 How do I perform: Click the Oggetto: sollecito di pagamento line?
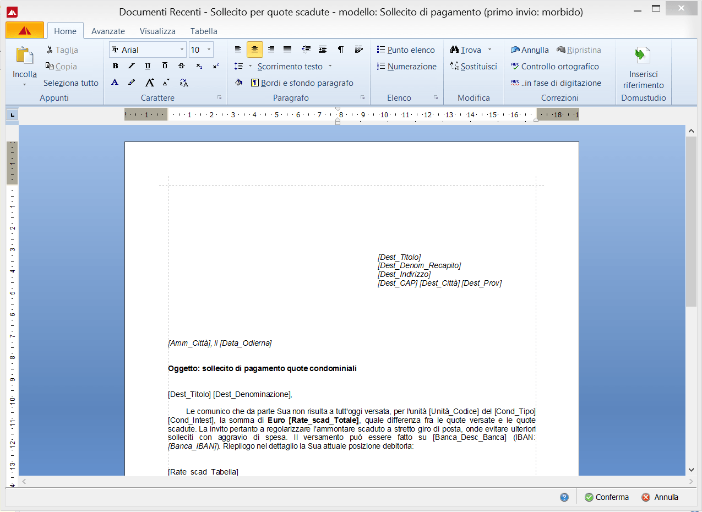262,368
